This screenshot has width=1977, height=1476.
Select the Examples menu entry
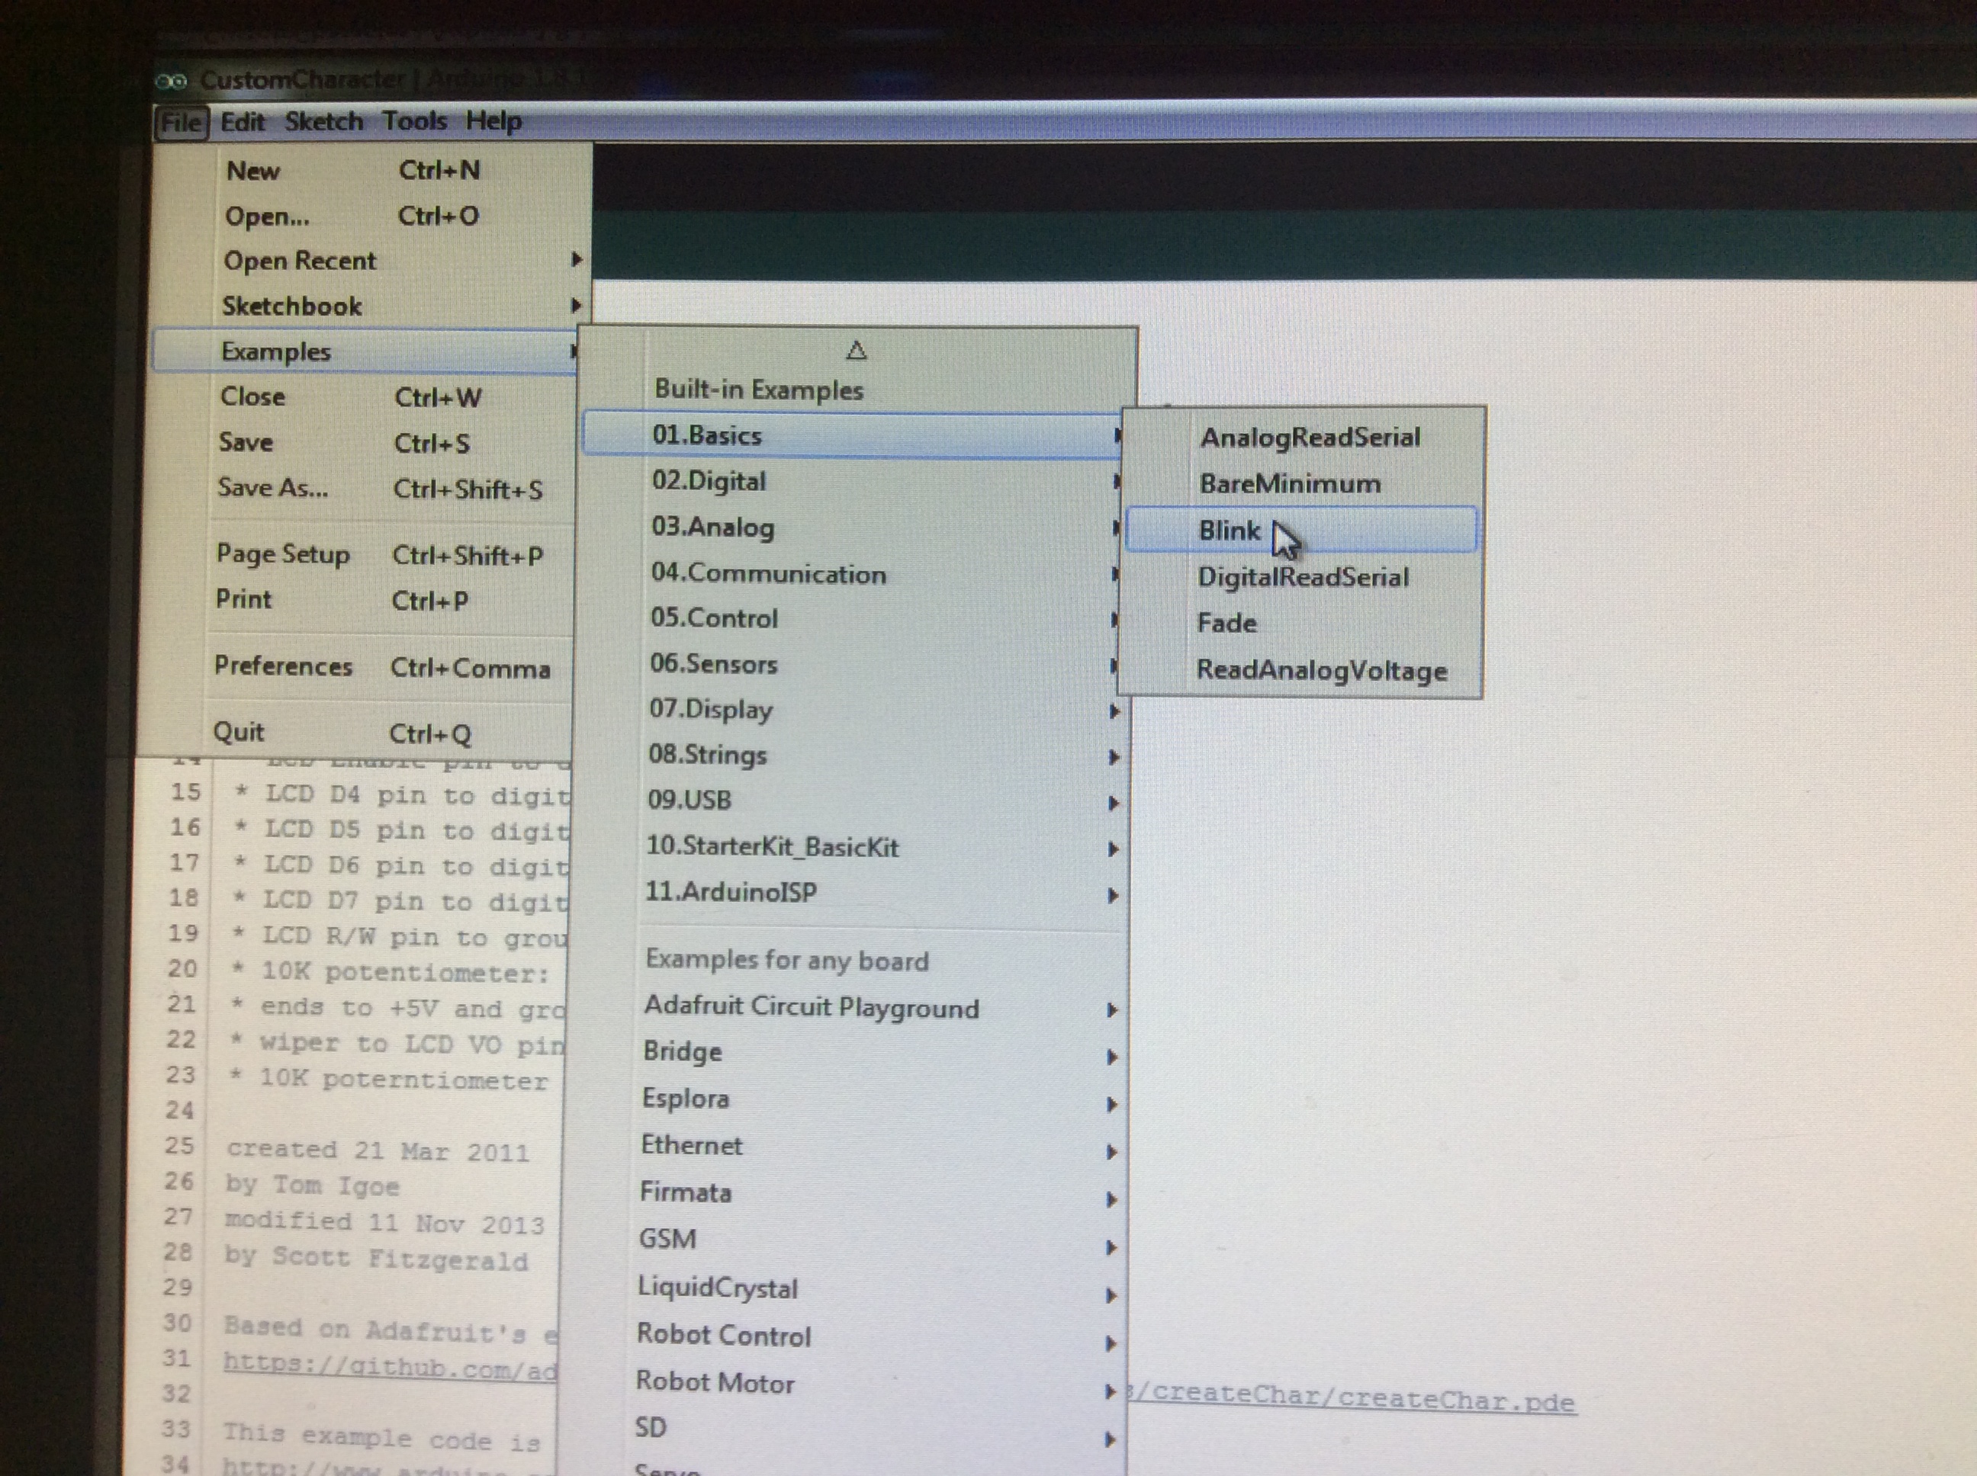[366, 351]
